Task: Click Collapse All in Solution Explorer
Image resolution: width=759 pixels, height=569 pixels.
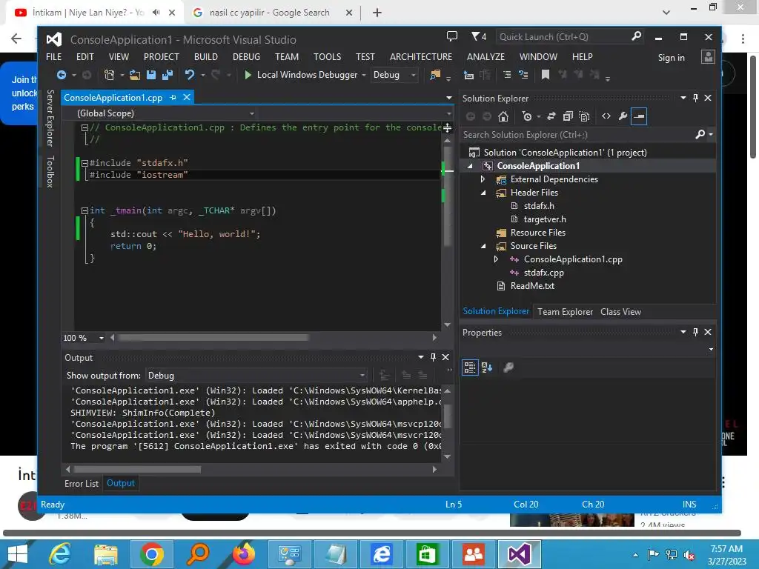Action: tap(568, 116)
